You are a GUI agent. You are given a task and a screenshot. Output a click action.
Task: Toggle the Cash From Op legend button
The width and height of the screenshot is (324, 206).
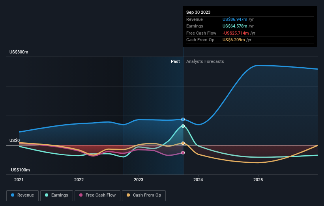click(144, 195)
